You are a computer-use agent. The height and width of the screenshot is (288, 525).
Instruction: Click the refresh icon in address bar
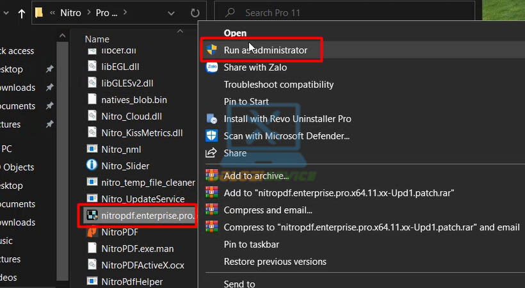coord(195,13)
